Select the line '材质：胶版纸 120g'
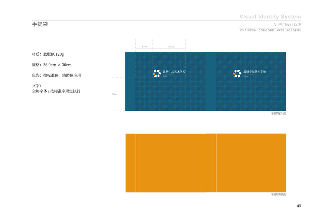Image resolution: width=317 pixels, height=224 pixels. 48,54
